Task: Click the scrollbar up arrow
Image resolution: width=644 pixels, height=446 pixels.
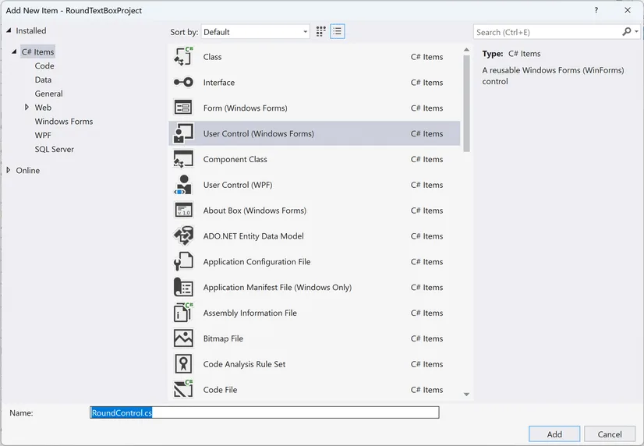Action: click(x=466, y=50)
